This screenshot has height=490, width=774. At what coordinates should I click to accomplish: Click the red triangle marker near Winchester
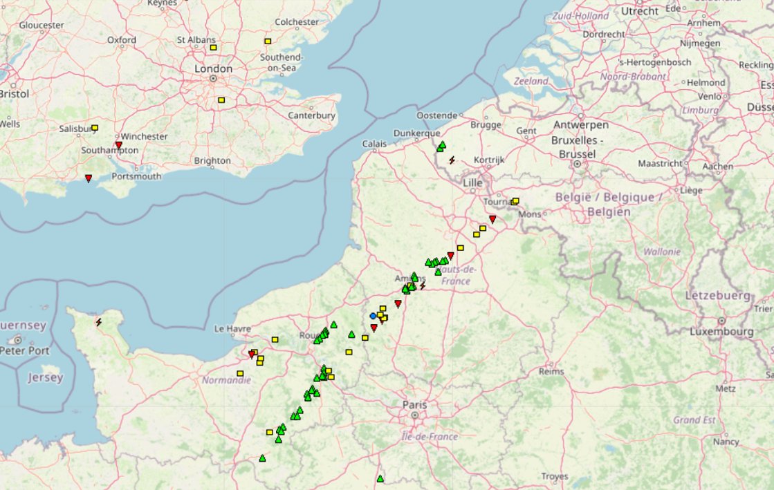118,143
